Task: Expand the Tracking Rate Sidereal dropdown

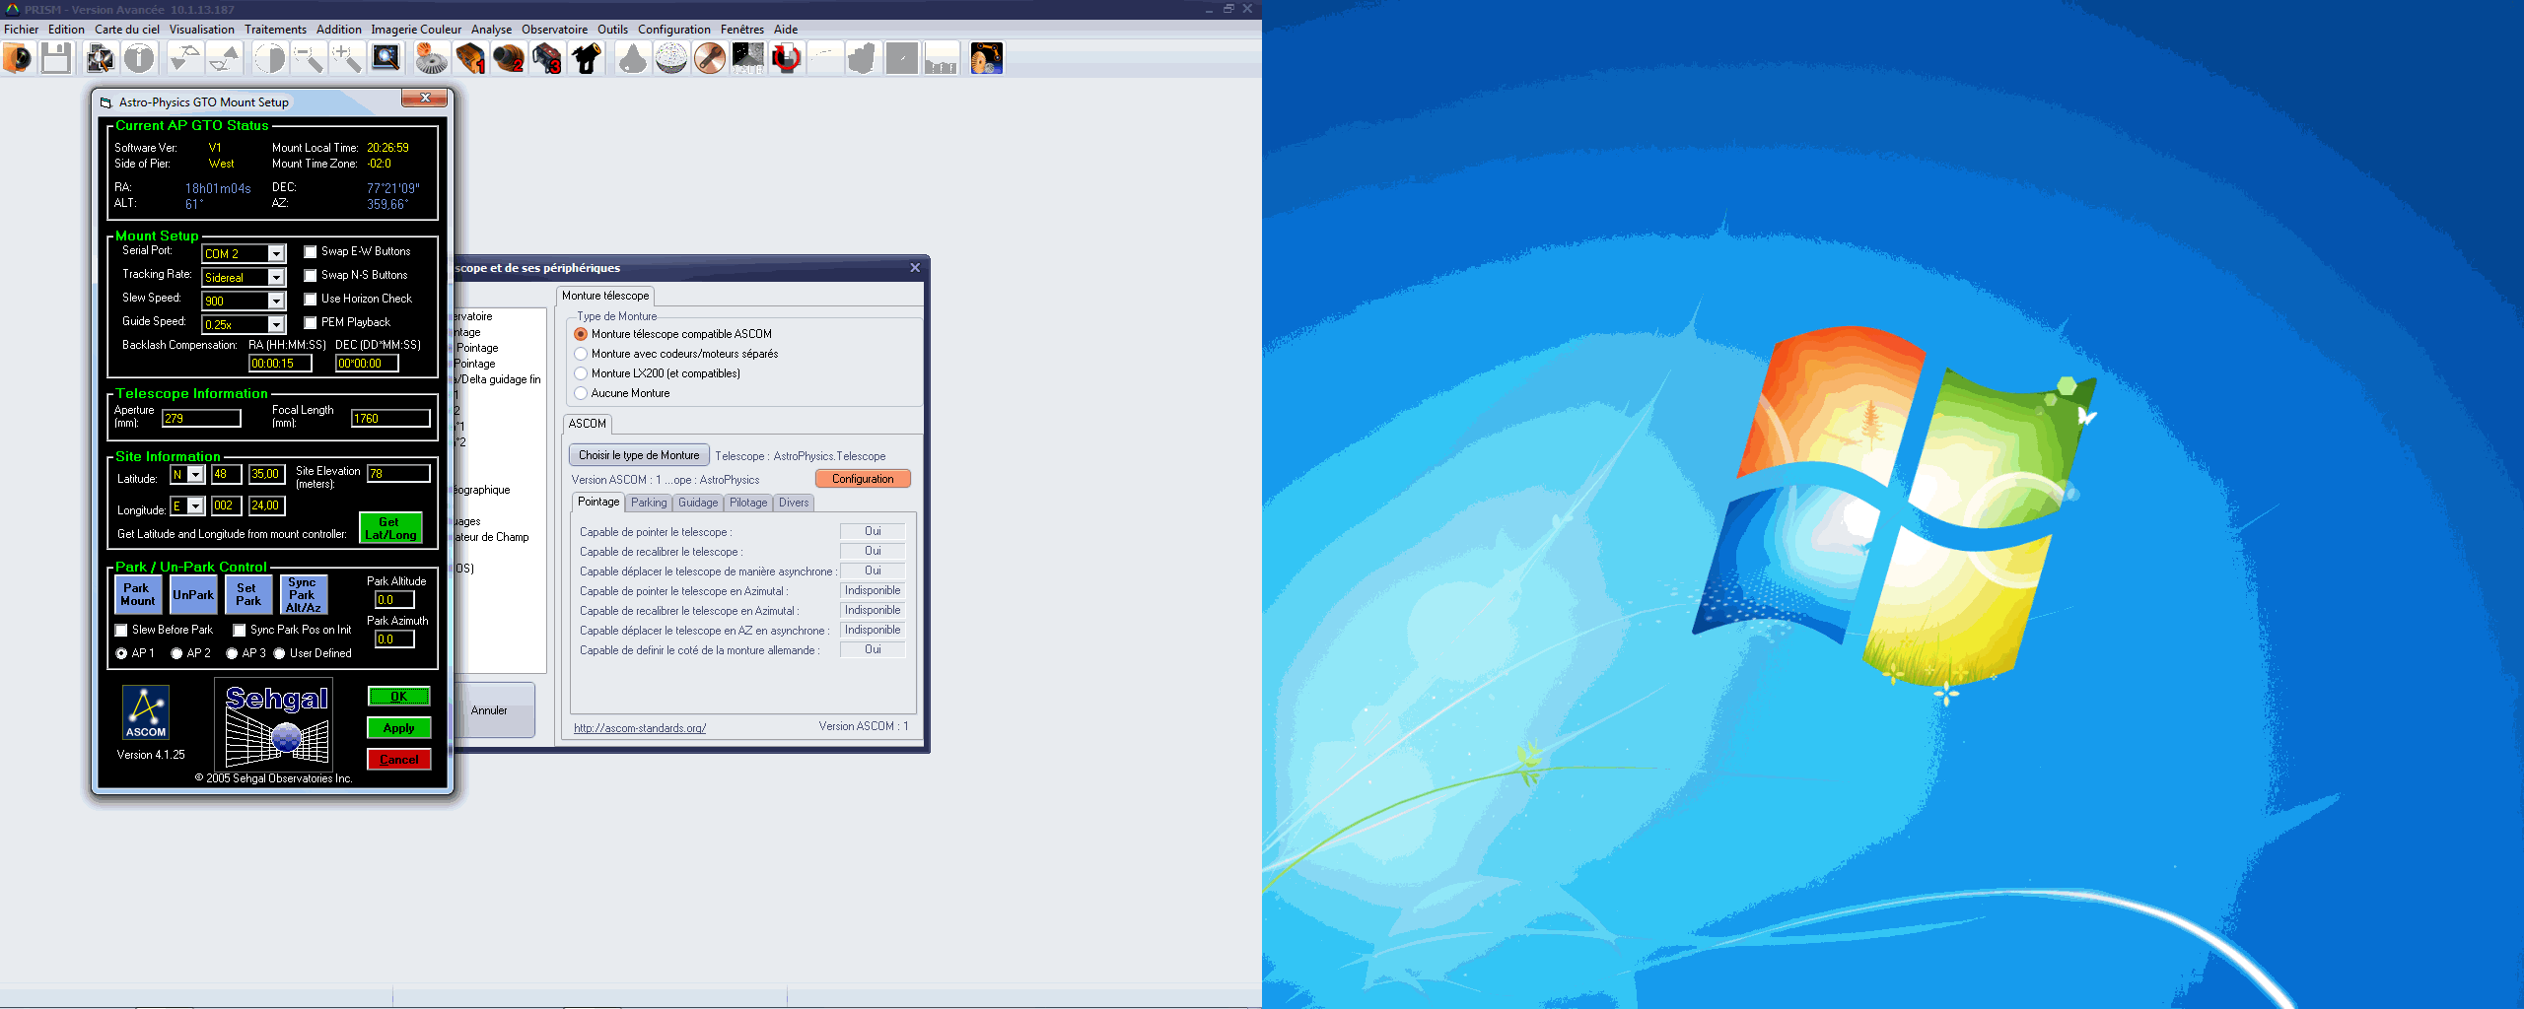Action: (x=276, y=278)
